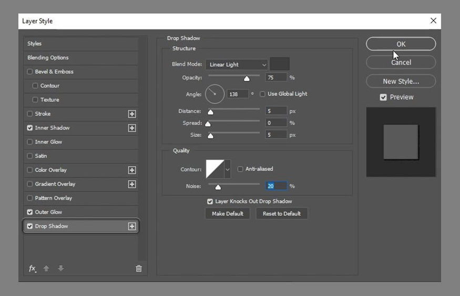Click the Angle dial control
The width and height of the screenshot is (460, 296).
point(214,94)
